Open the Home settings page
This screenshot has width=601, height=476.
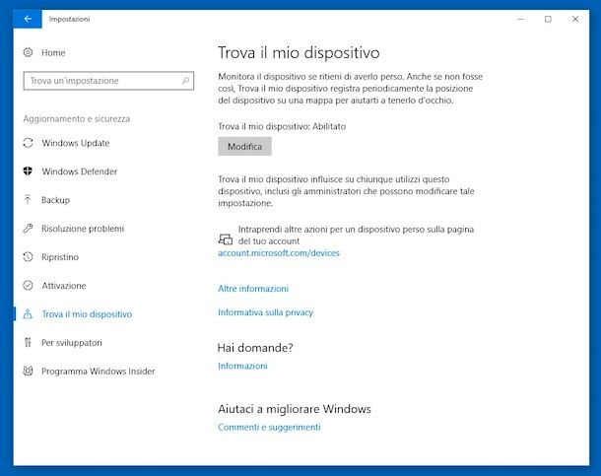coord(53,52)
